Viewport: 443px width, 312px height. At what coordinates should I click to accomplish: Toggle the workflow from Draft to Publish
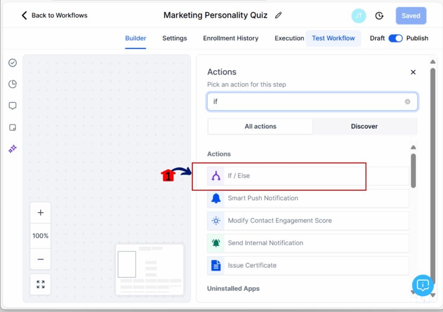click(x=396, y=38)
